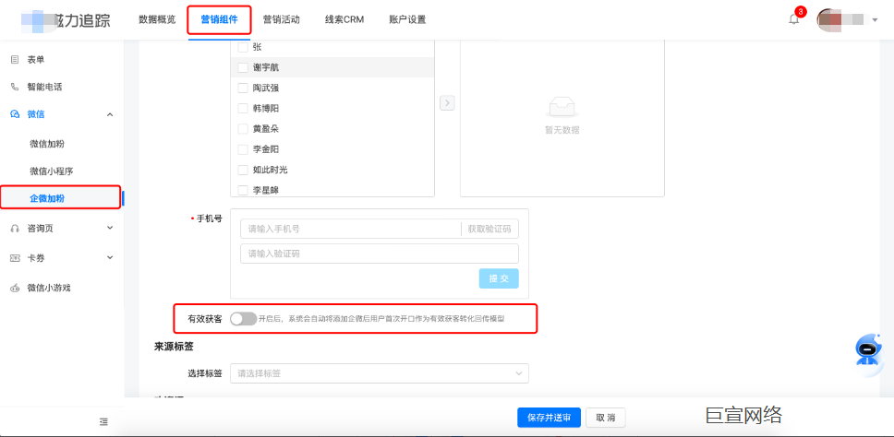This screenshot has width=894, height=437.
Task: Collapse the sidebar menu icon
Action: click(103, 421)
